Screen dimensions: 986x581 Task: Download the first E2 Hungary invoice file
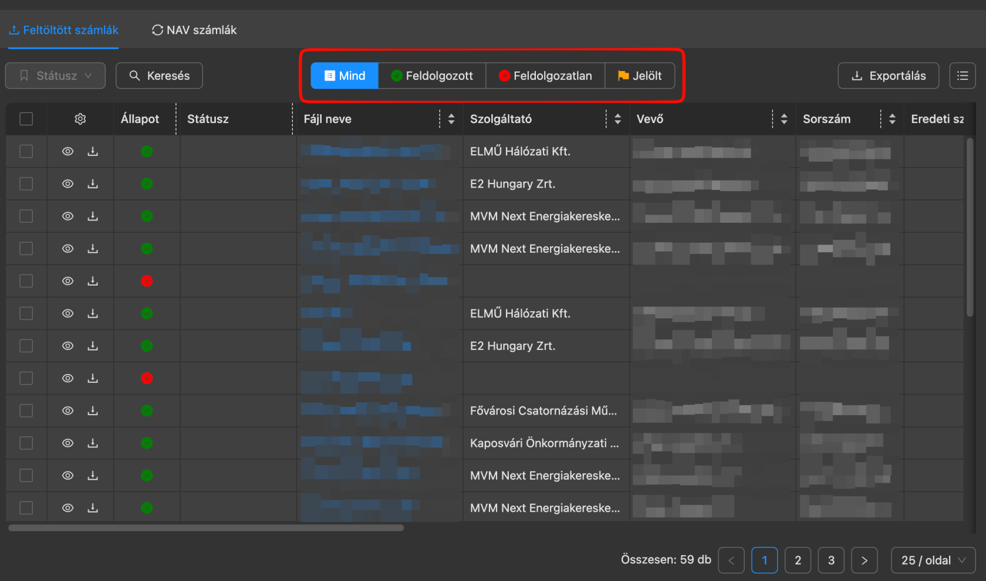[x=93, y=184]
